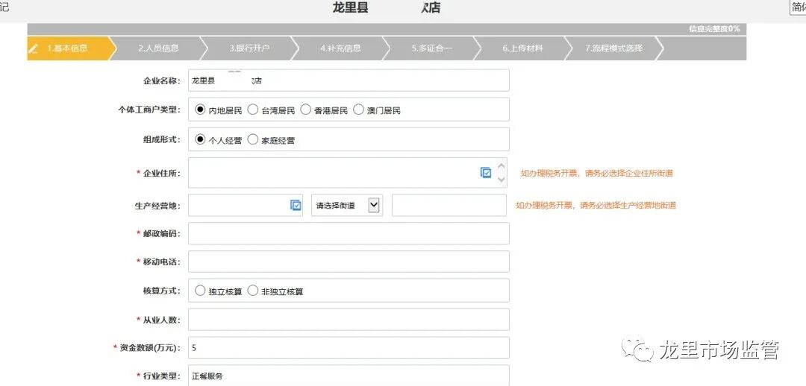The width and height of the screenshot is (806, 386).
Task: Open the address picker icon in 生产经营地 field
Action: [x=296, y=206]
